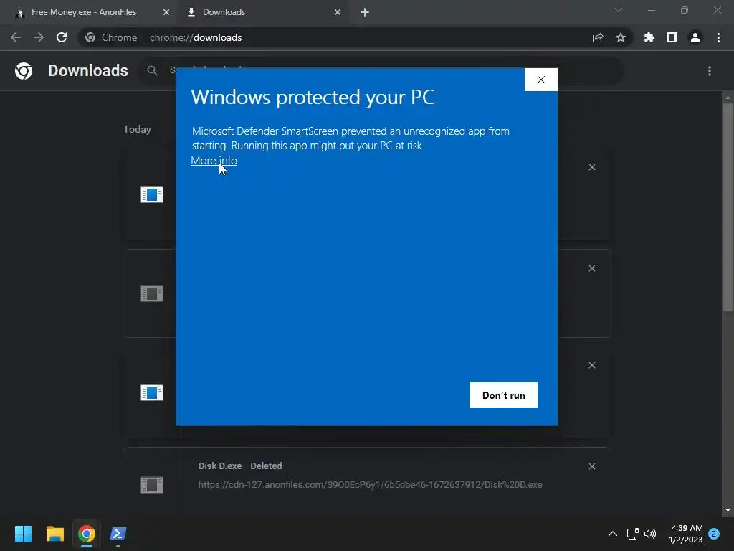This screenshot has height=551, width=734.
Task: Go back to previous page
Action: 16,37
